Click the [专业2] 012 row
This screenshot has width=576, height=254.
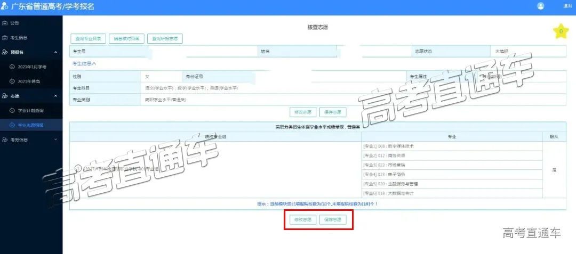tap(452, 155)
